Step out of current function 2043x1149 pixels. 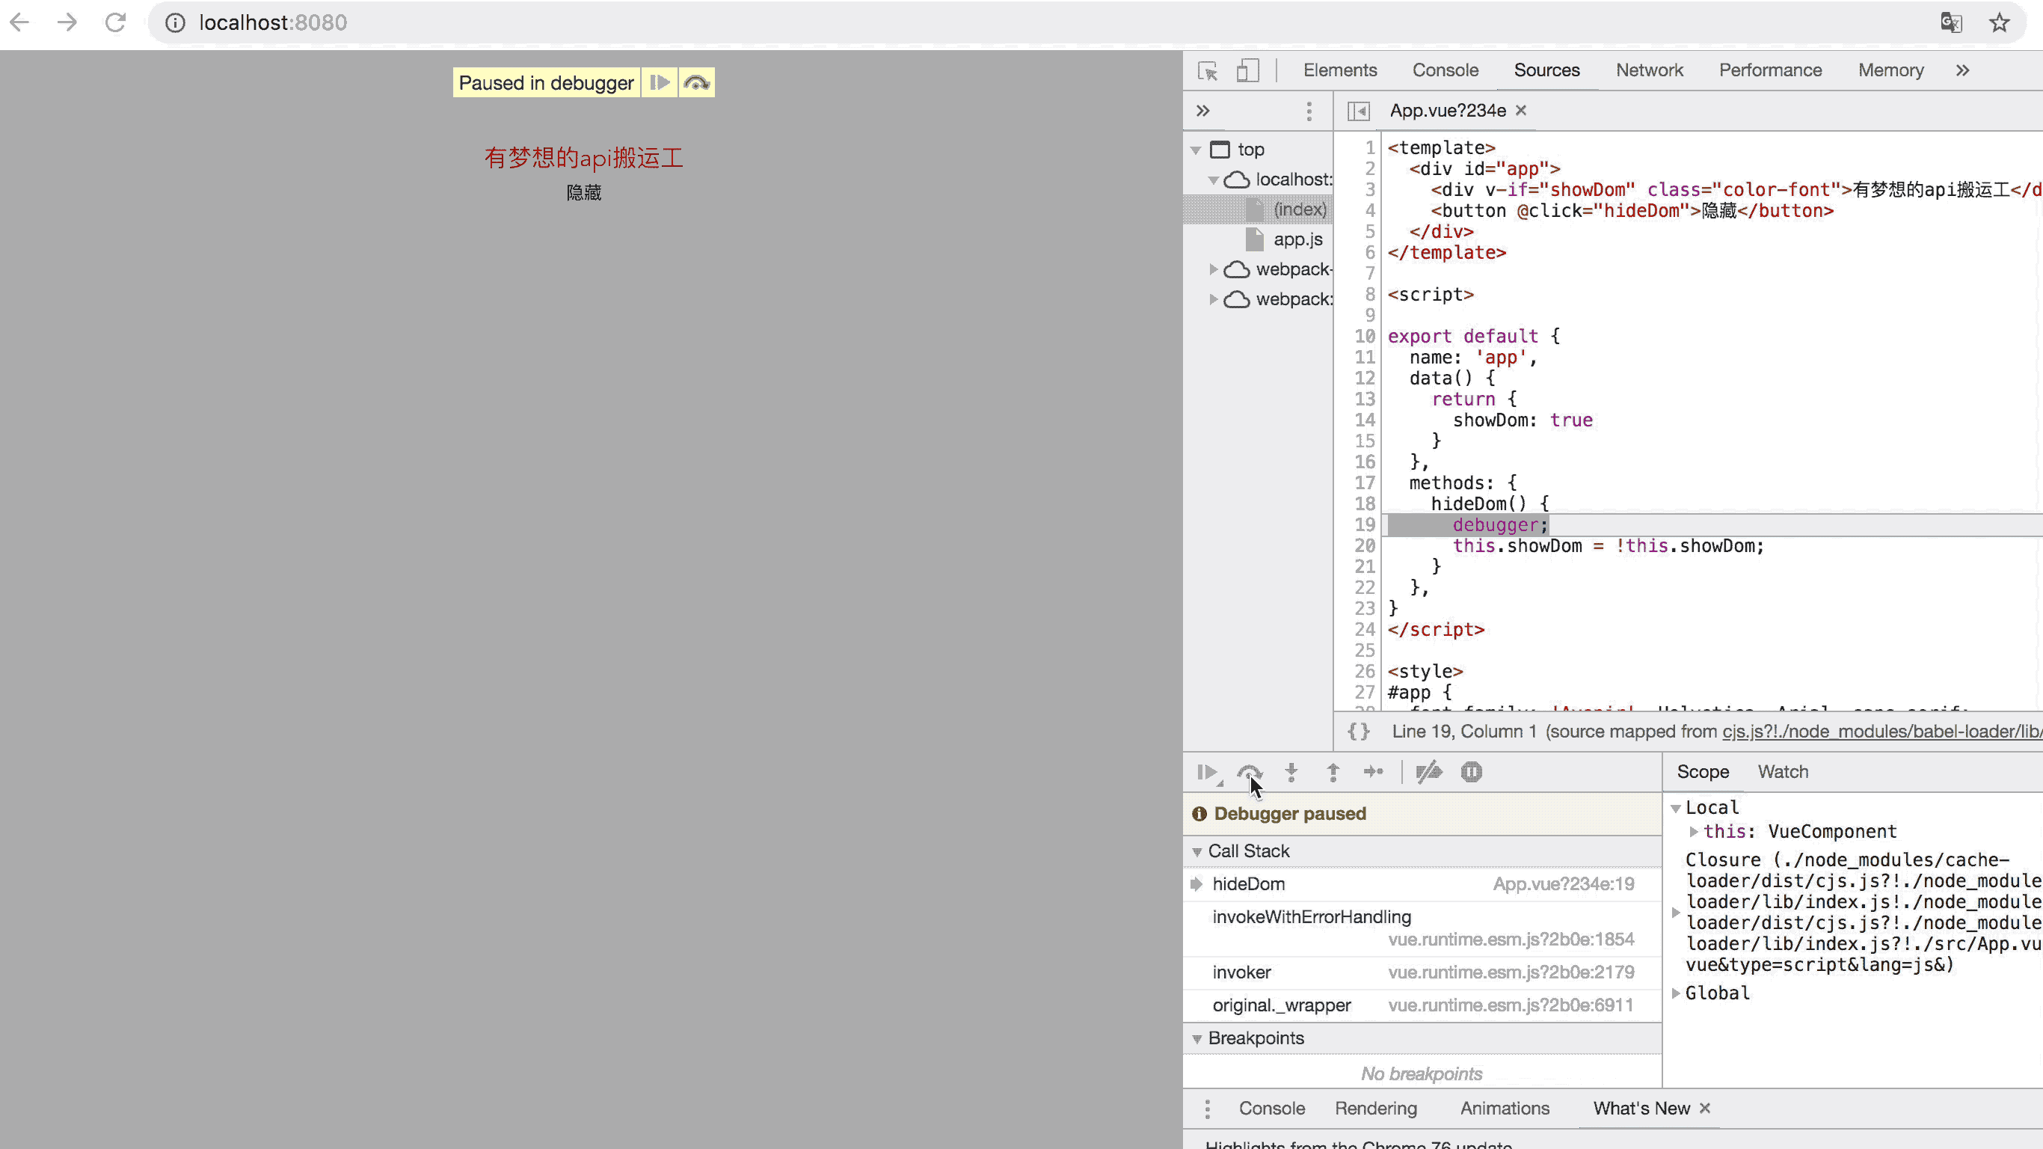click(x=1333, y=772)
